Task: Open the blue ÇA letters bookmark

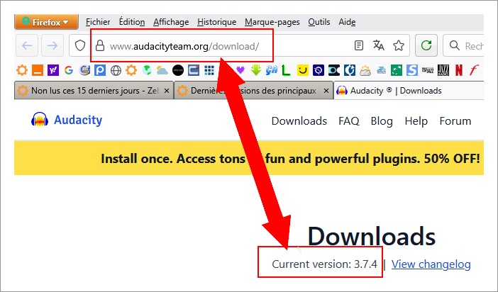Action: 271,70
